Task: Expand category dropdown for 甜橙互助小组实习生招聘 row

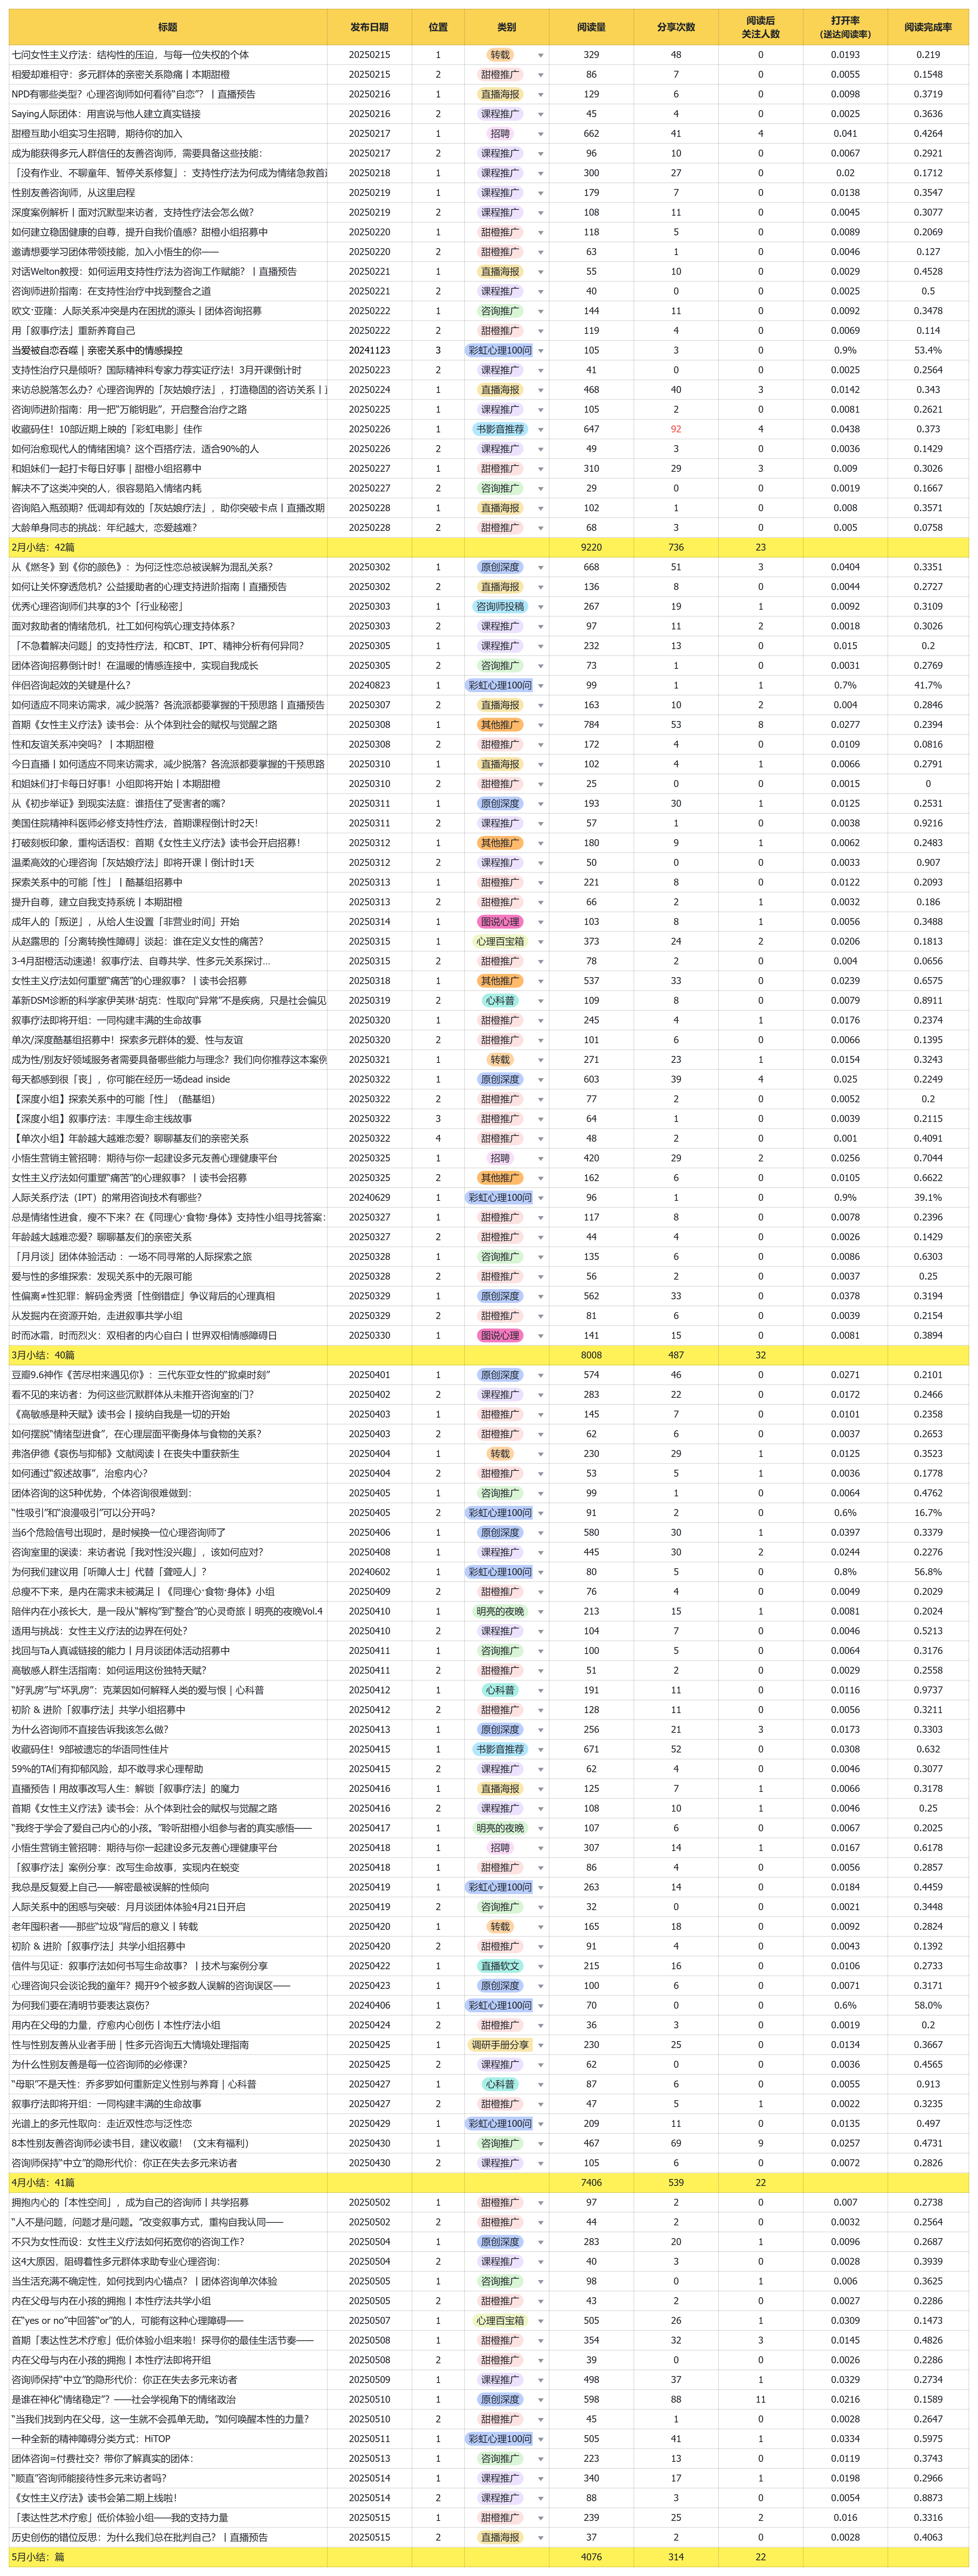Action: (x=541, y=134)
